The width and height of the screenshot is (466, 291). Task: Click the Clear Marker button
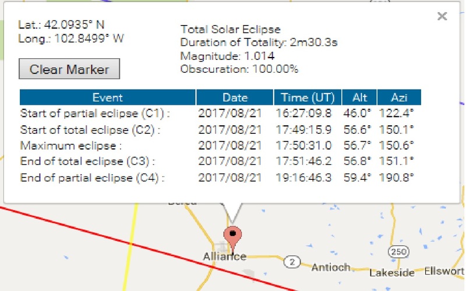point(69,69)
